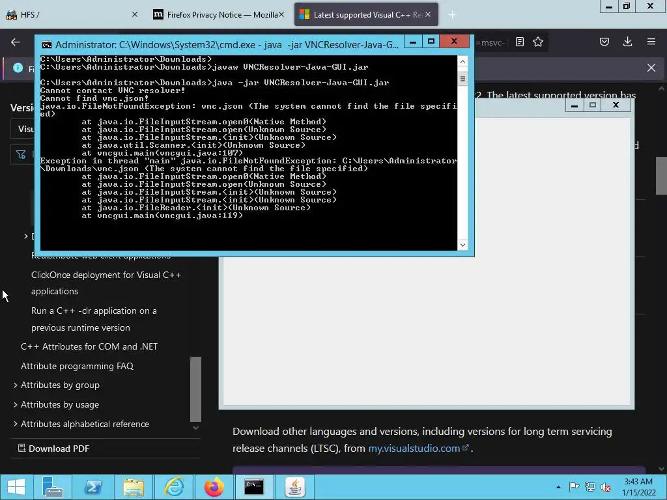Toggle Firefox reader view icon
The width and height of the screenshot is (667, 500).
[x=519, y=42]
